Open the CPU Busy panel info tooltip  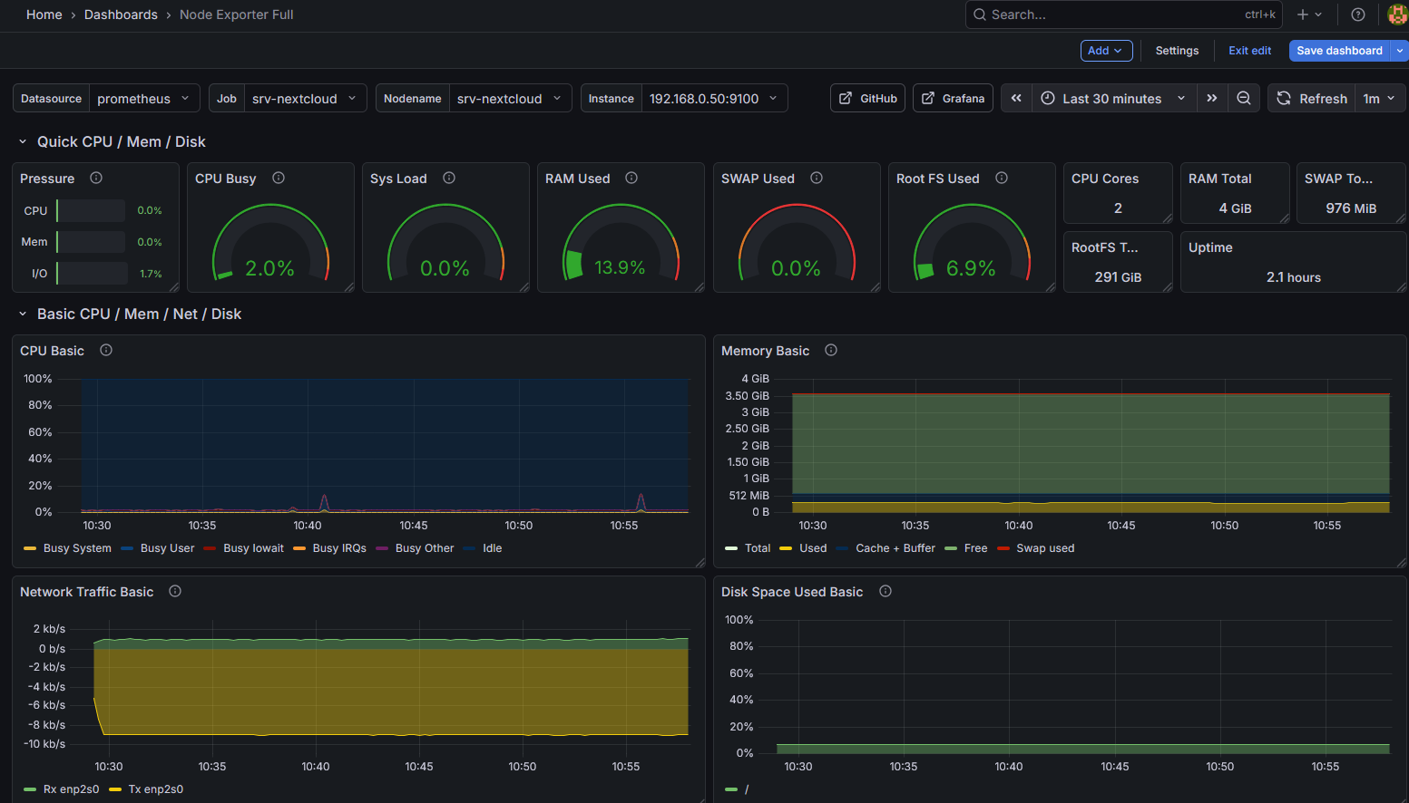(278, 178)
